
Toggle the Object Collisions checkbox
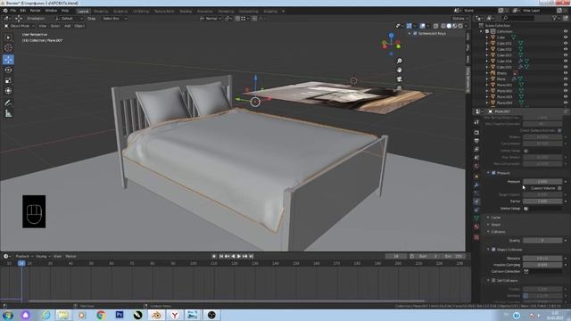pyautogui.click(x=493, y=250)
